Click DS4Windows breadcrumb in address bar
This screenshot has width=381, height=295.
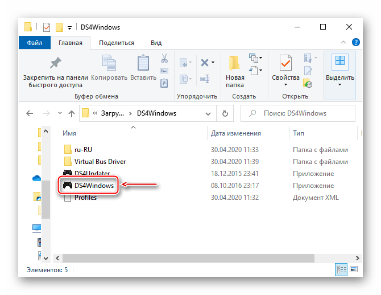pos(156,113)
